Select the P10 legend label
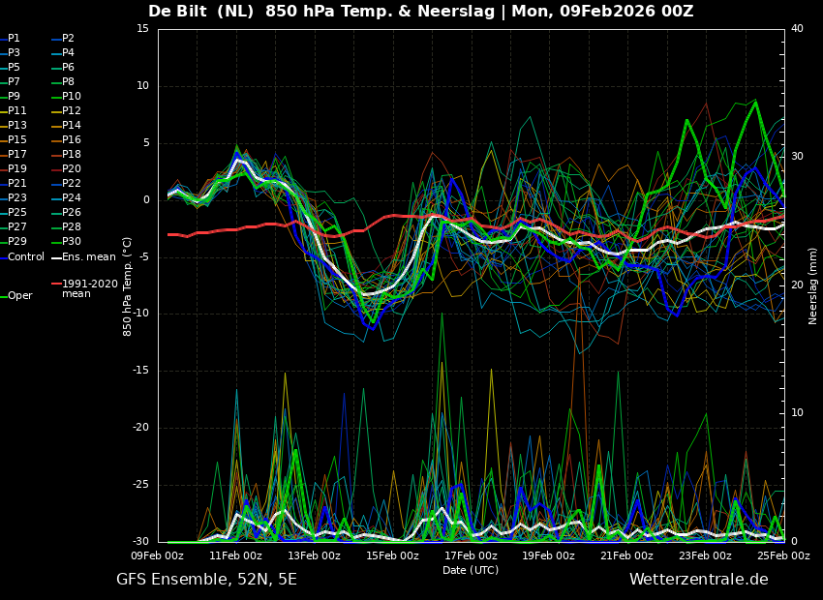 pyautogui.click(x=72, y=97)
